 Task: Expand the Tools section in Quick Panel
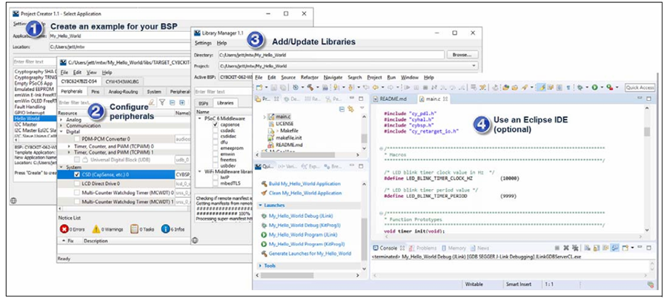click(259, 265)
